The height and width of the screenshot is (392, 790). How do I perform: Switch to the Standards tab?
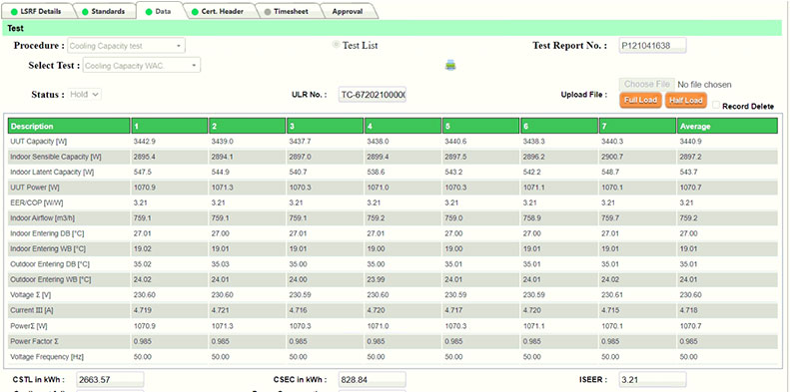(104, 11)
